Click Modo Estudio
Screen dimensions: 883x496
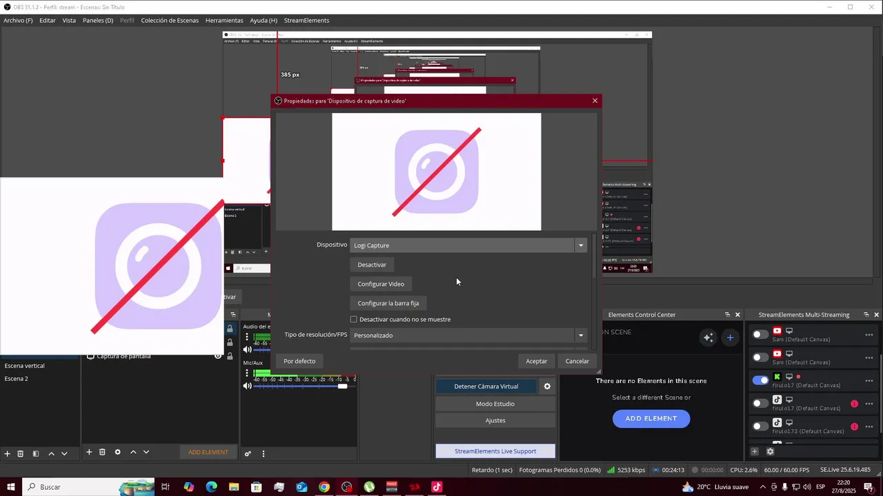pyautogui.click(x=495, y=404)
